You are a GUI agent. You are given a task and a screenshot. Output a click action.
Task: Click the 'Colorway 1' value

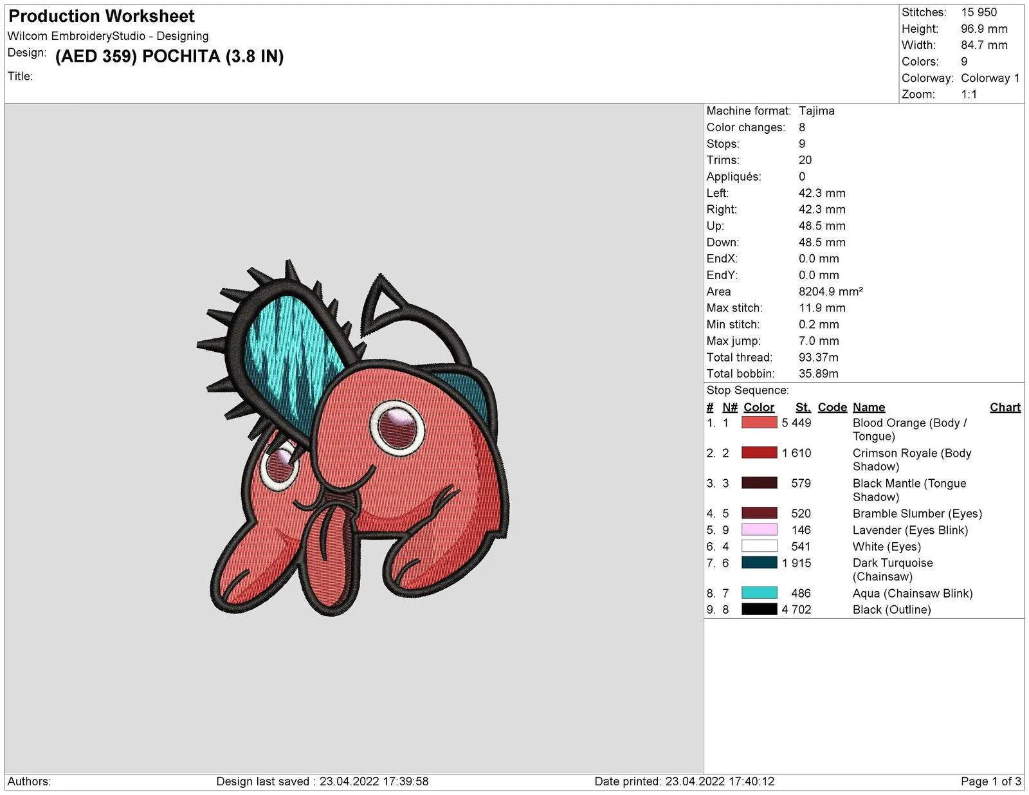pos(990,78)
